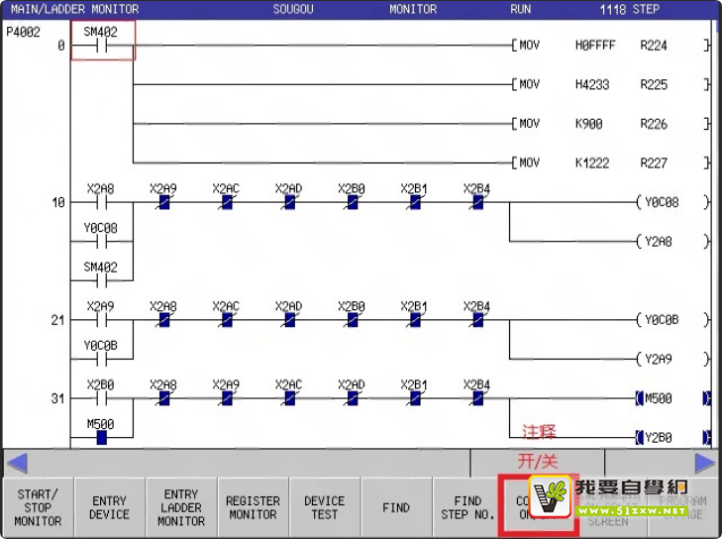Open the DEVICE TEST function
This screenshot has width=722, height=539.
pyautogui.click(x=324, y=507)
